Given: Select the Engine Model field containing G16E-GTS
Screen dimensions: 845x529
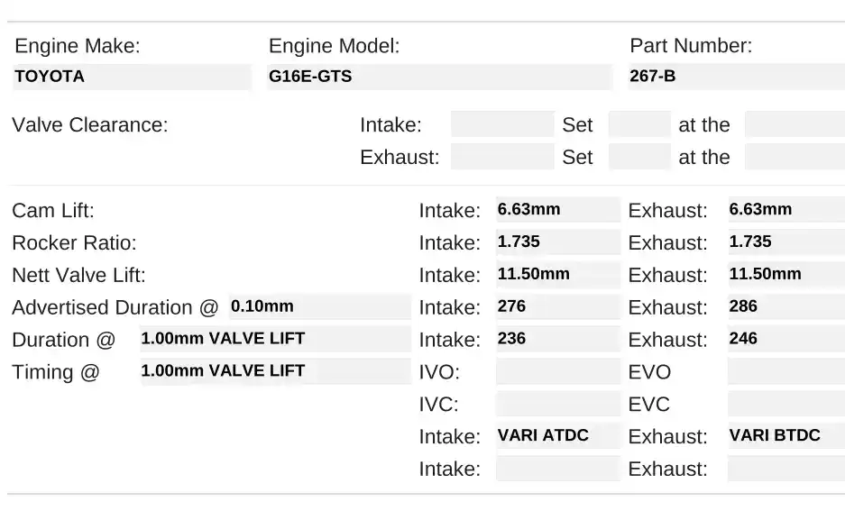Looking at the screenshot, I should (x=439, y=77).
